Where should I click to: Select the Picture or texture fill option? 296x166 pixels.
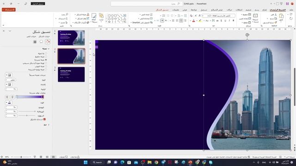pyautogui.click(x=46, y=63)
